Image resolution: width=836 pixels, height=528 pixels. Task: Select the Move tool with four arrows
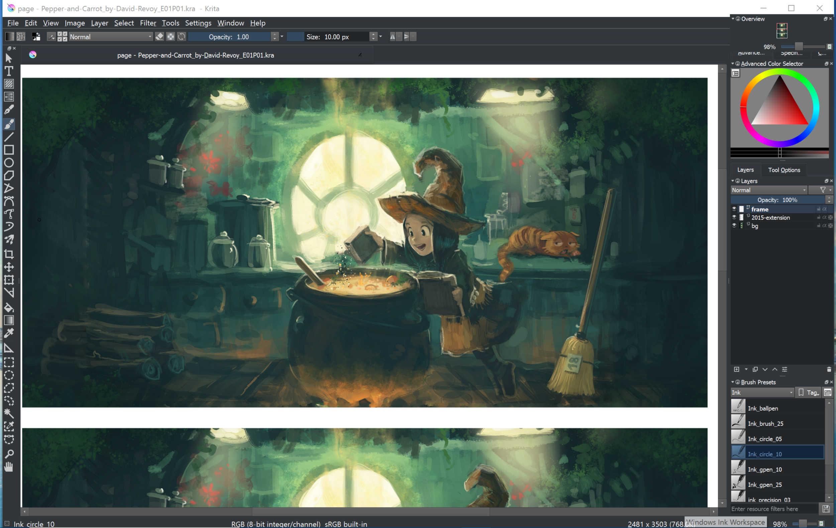[x=9, y=267]
